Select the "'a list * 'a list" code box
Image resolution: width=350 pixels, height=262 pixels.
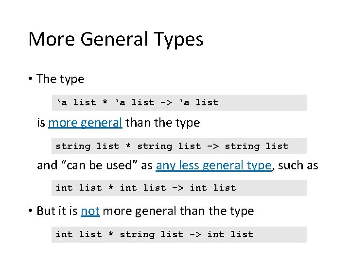click(x=179, y=102)
